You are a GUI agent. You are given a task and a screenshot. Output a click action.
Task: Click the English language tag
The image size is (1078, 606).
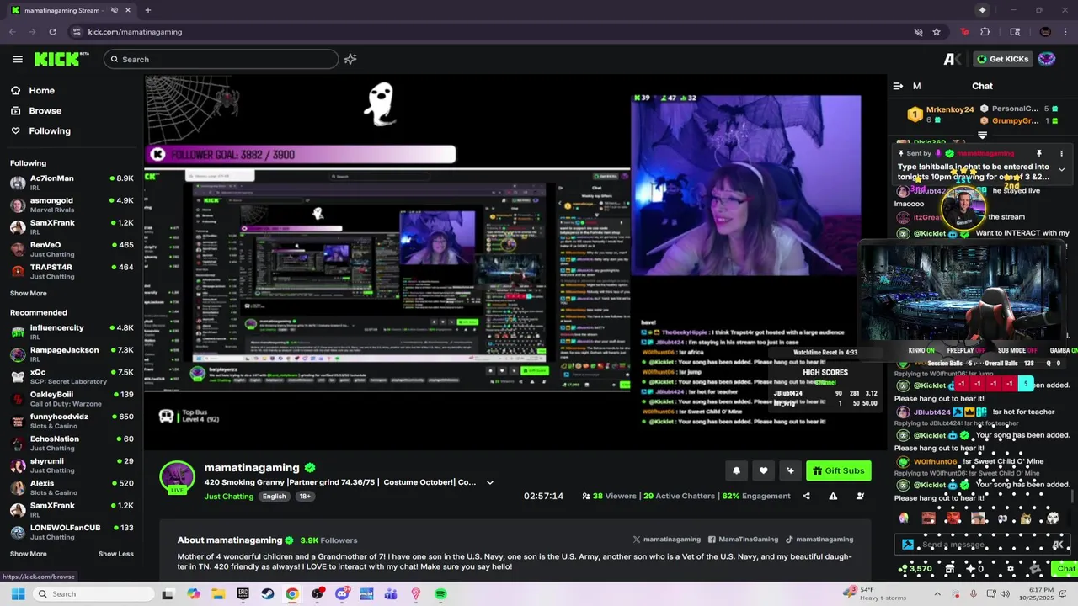(274, 497)
